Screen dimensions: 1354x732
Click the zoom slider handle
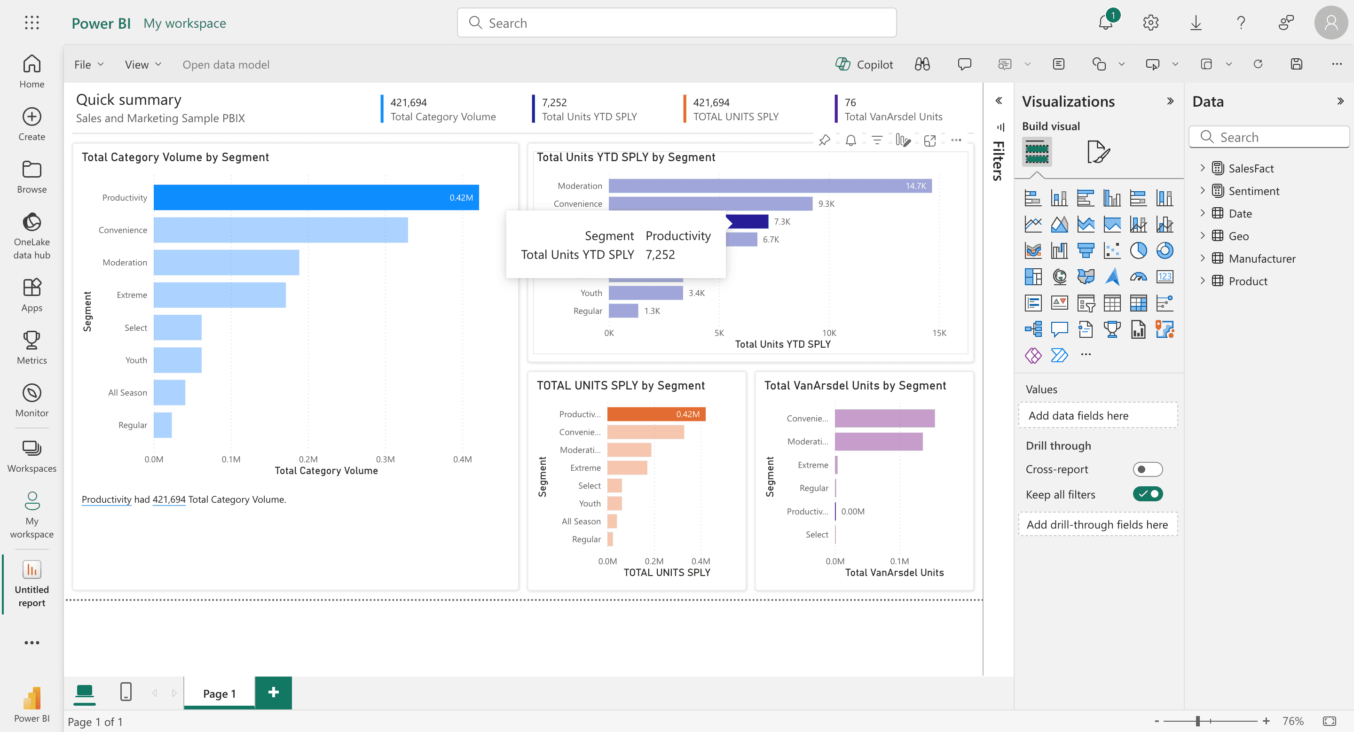(1197, 721)
